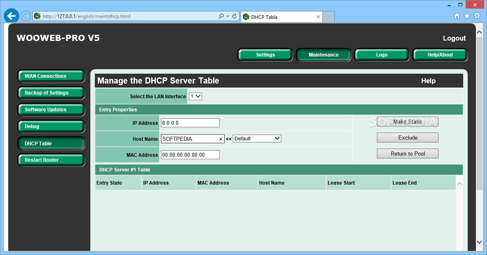Open a new blank browser tab
Screen dimensions: 487x255
pos(328,17)
